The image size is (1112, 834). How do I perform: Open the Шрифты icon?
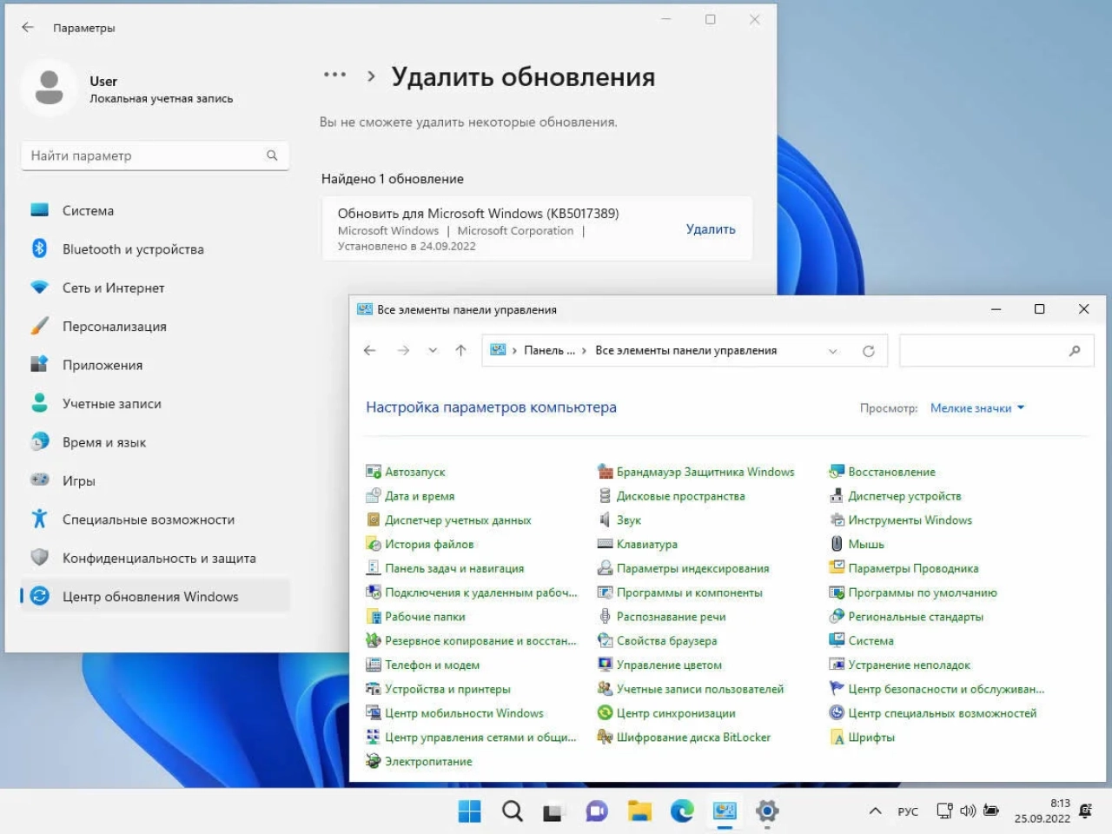837,737
